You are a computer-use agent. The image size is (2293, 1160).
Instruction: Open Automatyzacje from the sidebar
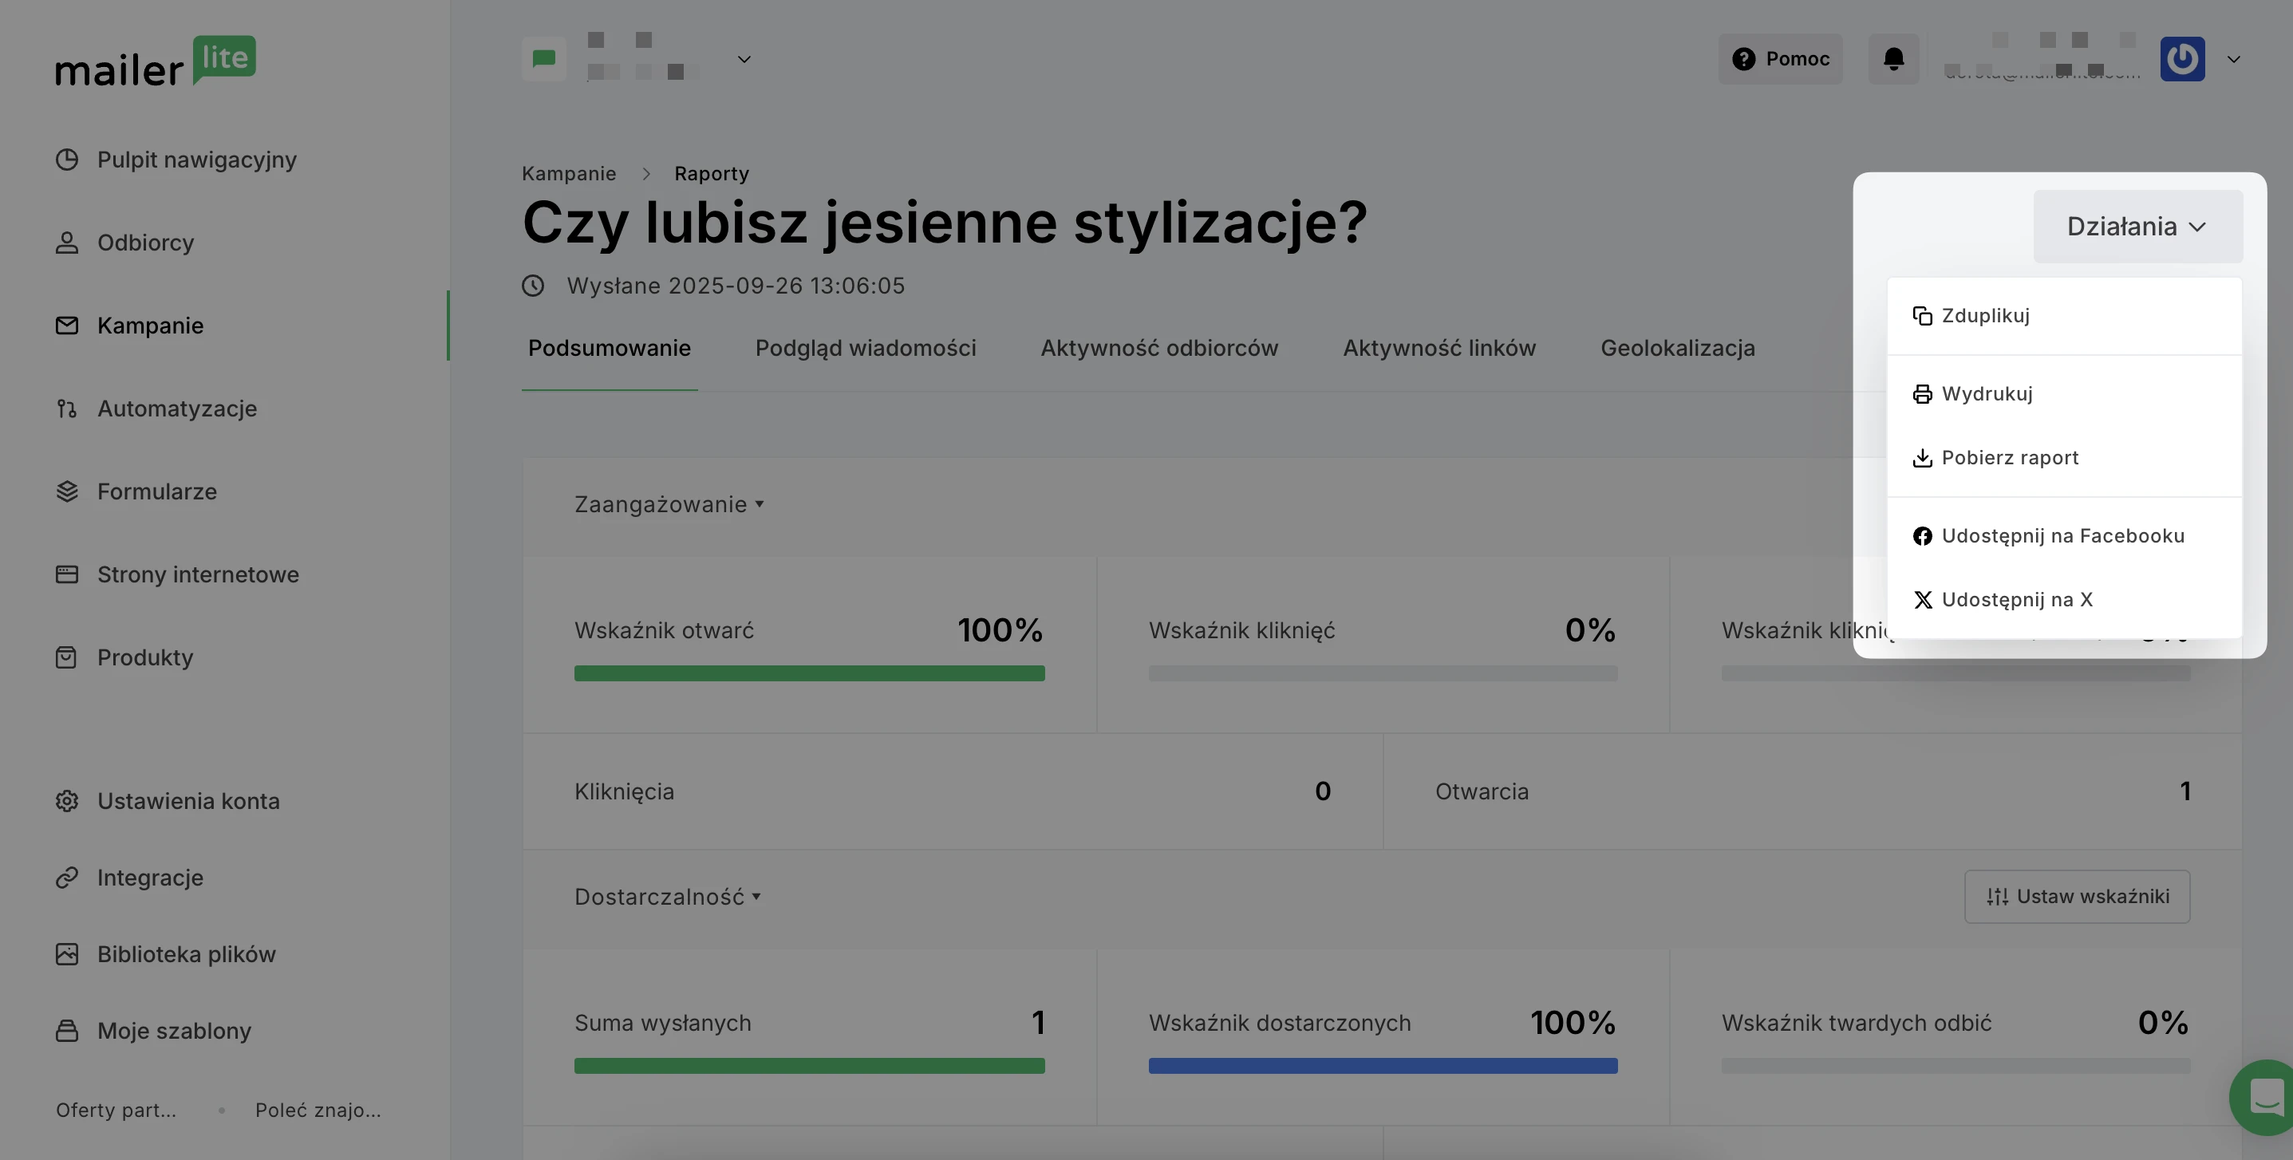coord(176,408)
